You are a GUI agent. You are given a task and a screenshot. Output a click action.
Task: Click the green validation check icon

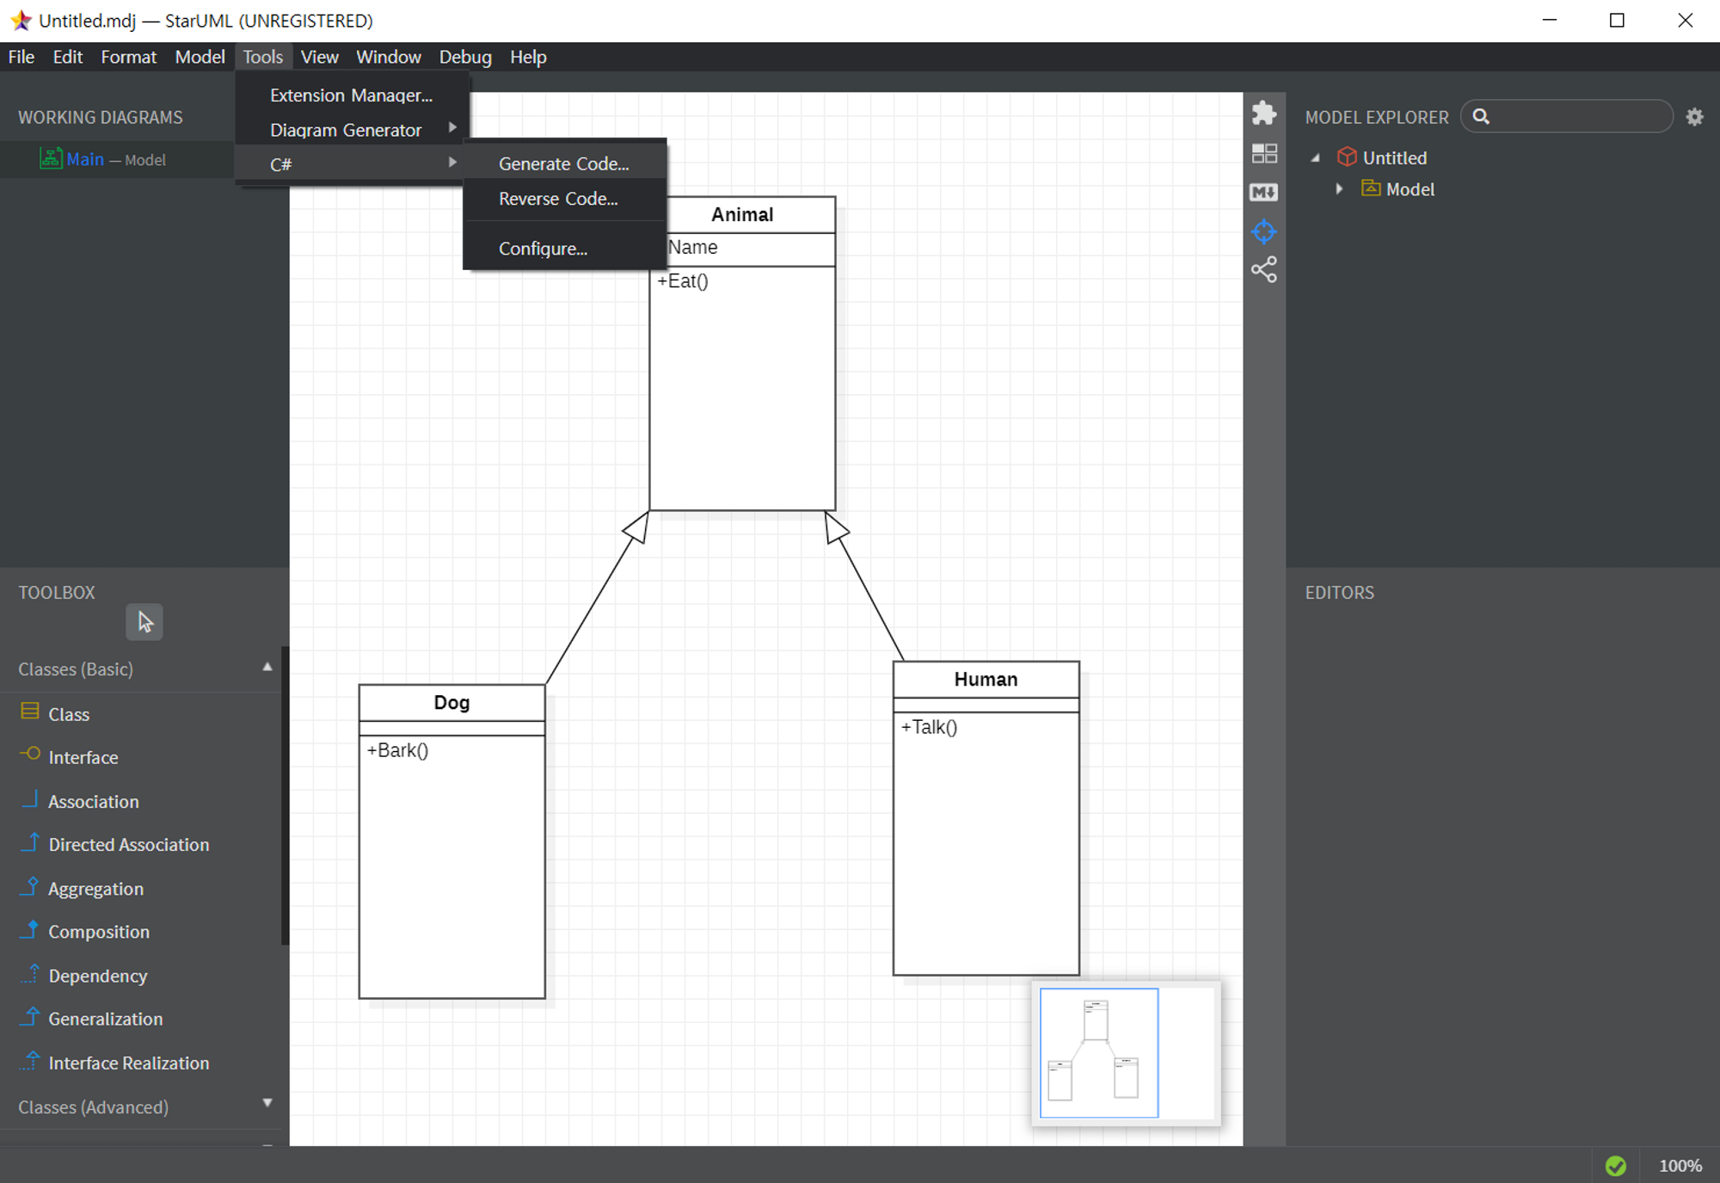coord(1615,1165)
